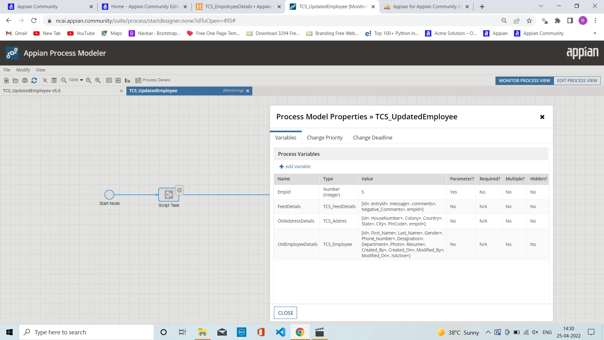
Task: Click the OldEmployeeDetails variable name
Action: point(298,244)
